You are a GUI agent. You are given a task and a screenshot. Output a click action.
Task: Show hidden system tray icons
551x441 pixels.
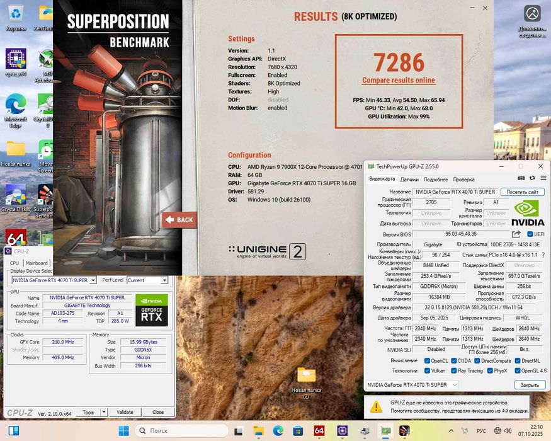pos(452,430)
